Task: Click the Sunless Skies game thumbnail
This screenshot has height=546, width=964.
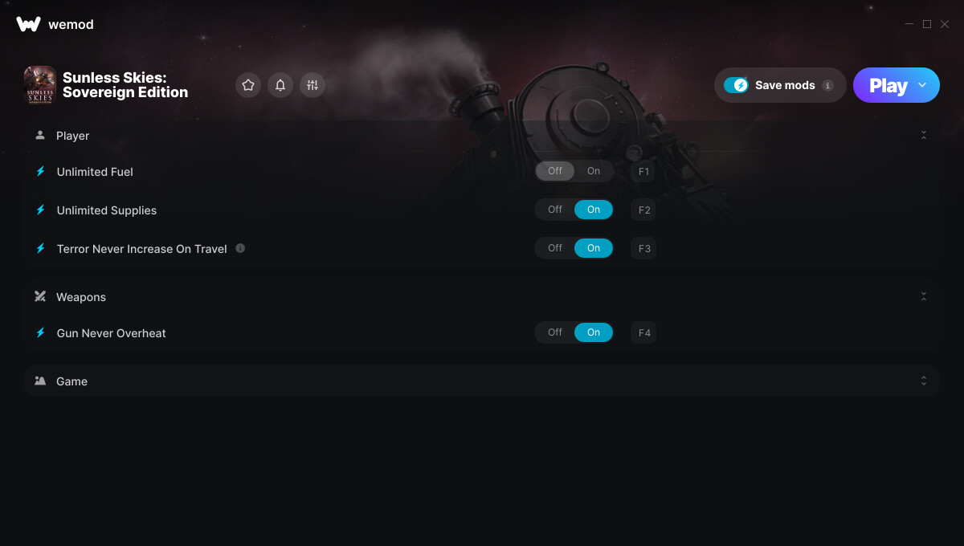Action: coord(39,85)
